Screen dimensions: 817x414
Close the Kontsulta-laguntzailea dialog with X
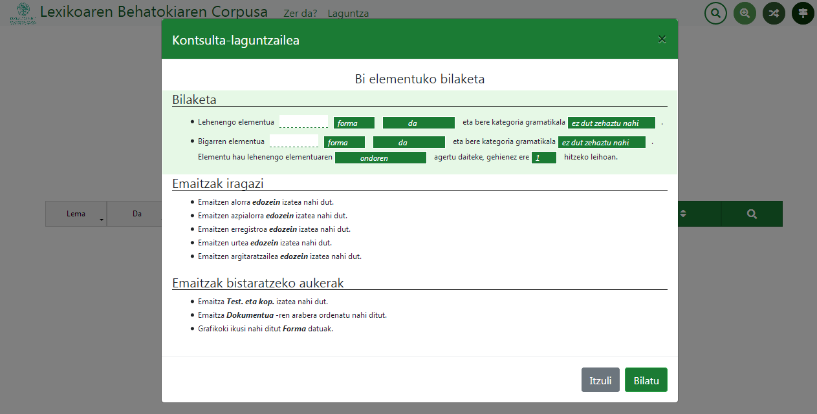[x=662, y=39]
